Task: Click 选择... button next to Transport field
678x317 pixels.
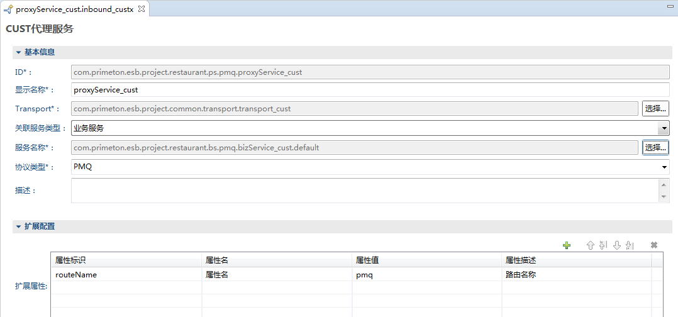Action: click(655, 109)
